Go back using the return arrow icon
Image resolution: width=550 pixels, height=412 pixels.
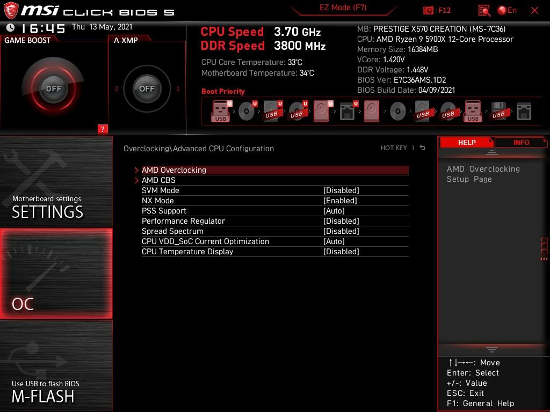[x=423, y=148]
